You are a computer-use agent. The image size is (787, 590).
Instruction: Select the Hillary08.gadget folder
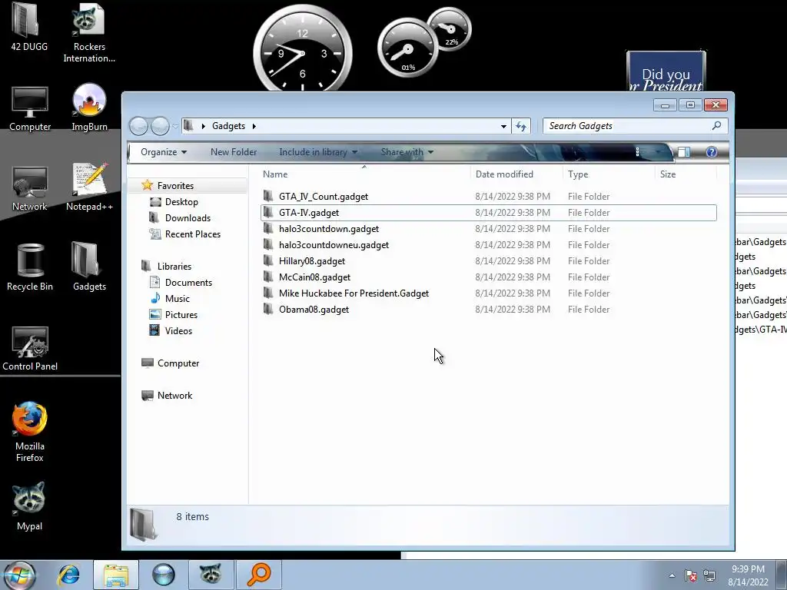(489, 261)
